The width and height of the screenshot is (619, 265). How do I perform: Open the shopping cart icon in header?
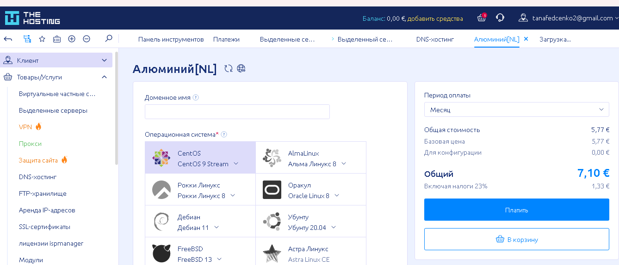pyautogui.click(x=482, y=18)
